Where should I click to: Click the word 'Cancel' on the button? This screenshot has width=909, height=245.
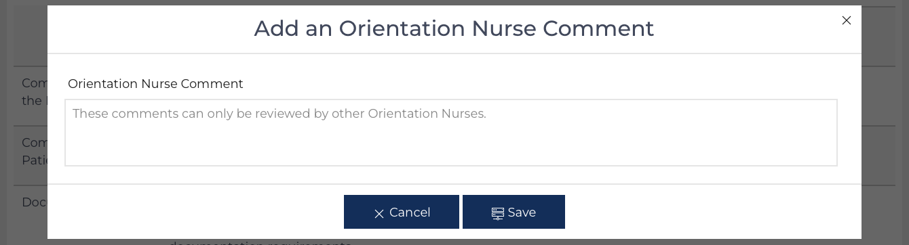click(410, 213)
